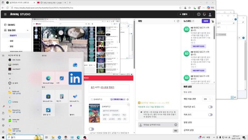Toggle the 저속 모드 switch
Viewport: 248px width, 140px height.
click(210, 114)
